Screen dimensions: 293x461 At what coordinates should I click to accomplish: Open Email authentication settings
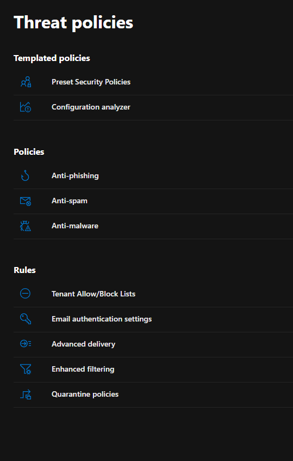102,319
